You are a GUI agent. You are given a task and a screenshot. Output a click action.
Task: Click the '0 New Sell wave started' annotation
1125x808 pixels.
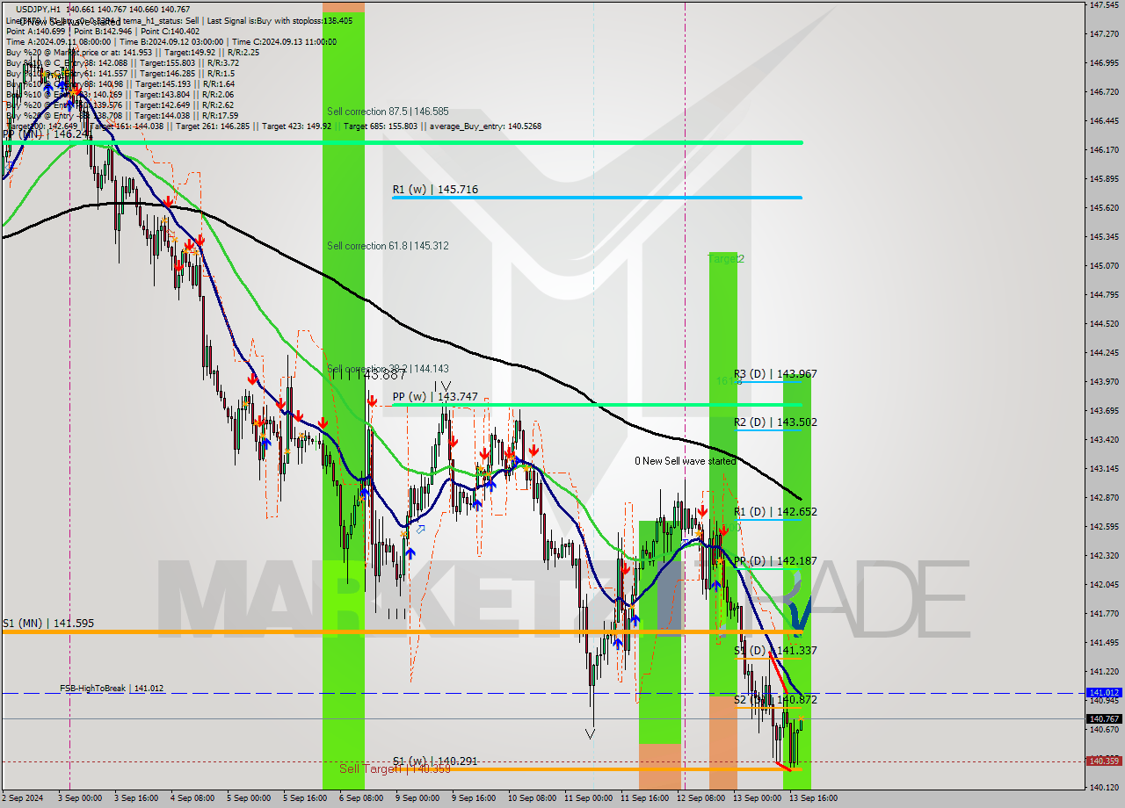point(686,461)
